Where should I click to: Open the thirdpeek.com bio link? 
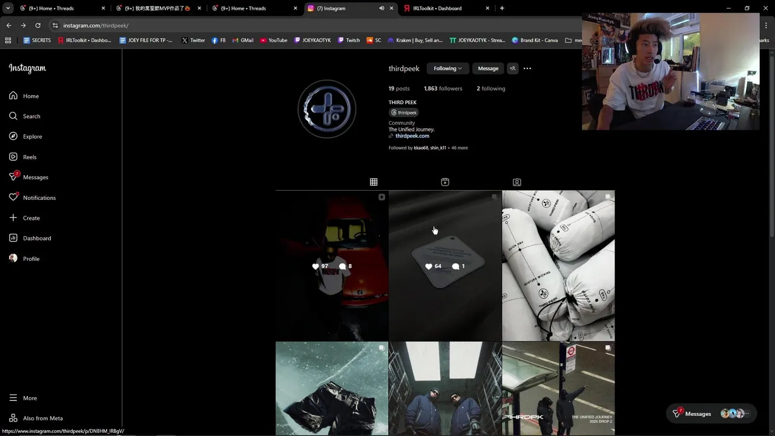(x=412, y=136)
